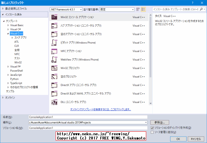Expand the TypeScript node
Viewport: 207px width, 143px height.
pyautogui.click(x=8, y=83)
